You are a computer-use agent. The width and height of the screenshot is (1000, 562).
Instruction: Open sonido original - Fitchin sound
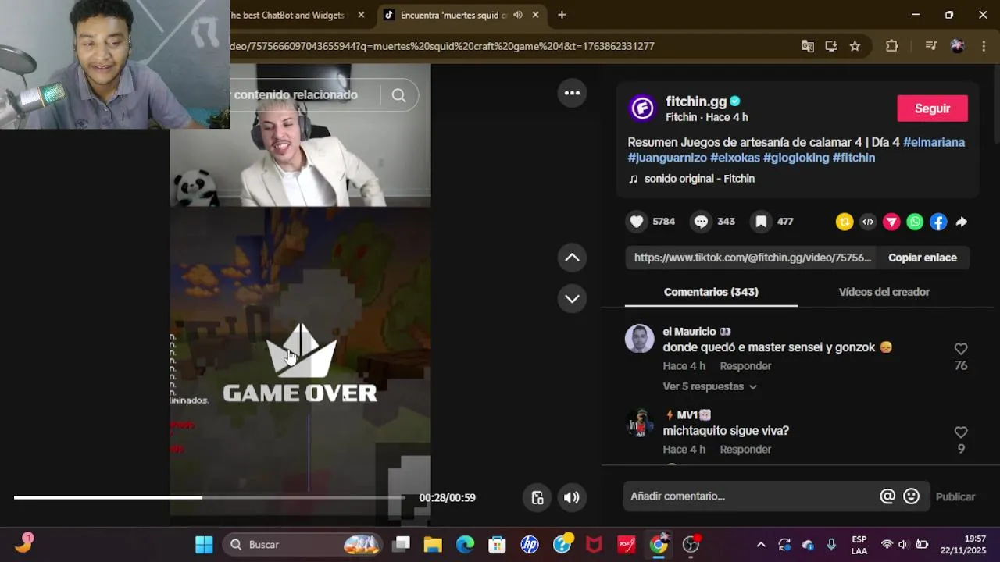tap(699, 179)
